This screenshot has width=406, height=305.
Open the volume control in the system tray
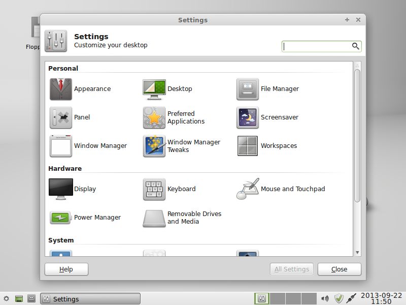(x=325, y=299)
